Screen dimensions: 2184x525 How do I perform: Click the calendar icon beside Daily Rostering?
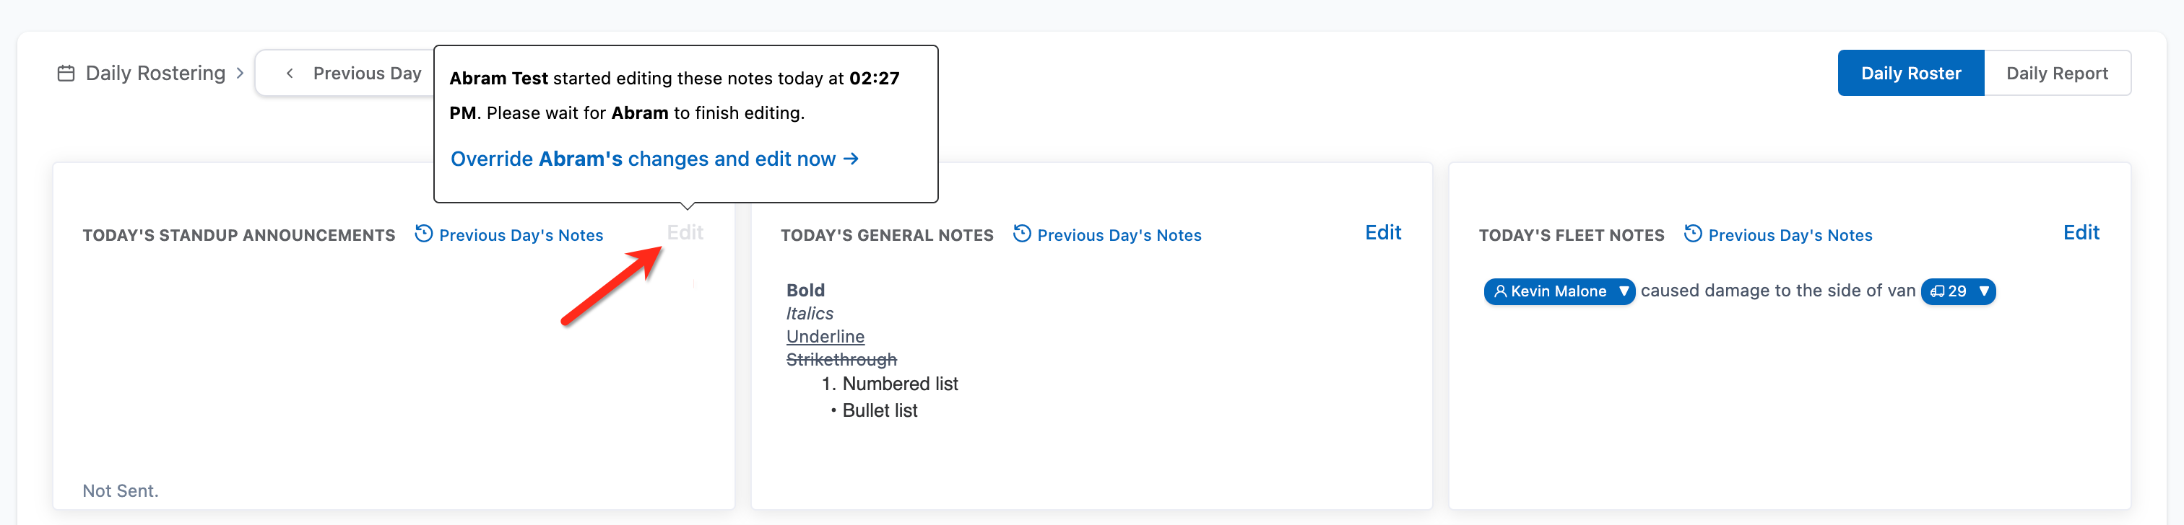pos(66,74)
